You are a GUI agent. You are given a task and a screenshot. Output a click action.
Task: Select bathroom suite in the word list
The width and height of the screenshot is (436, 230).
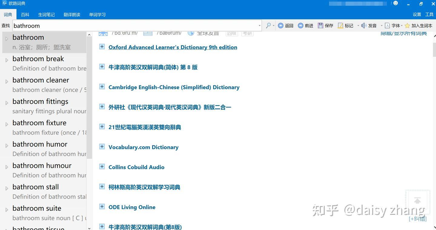tap(45, 213)
